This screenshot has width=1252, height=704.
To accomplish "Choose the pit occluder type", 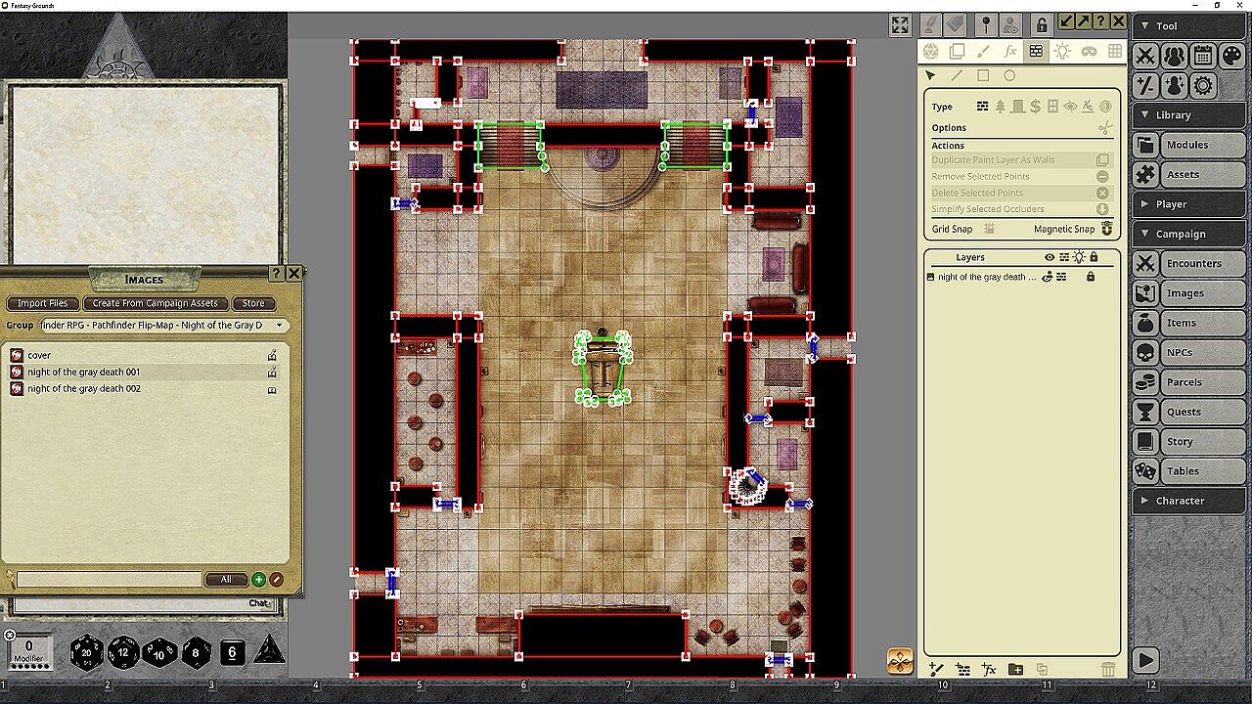I will point(1088,107).
